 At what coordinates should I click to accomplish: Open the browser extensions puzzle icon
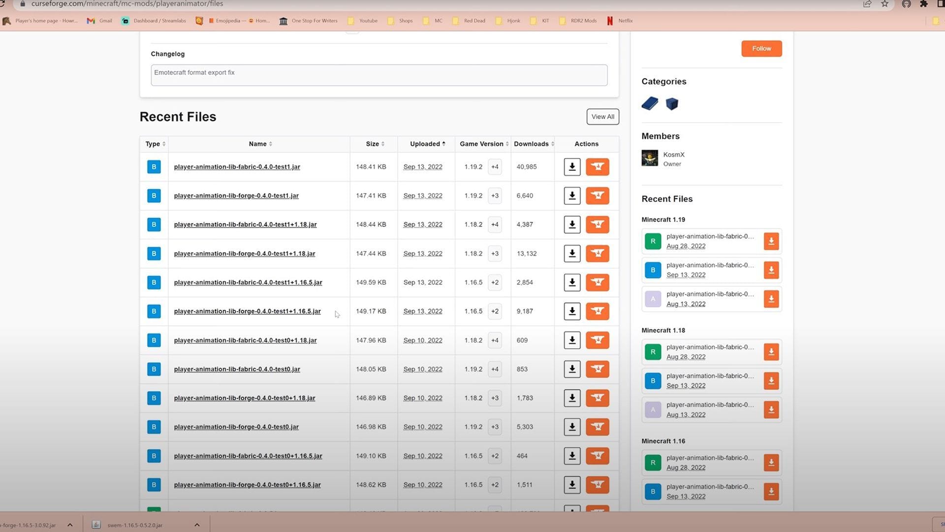coord(924,4)
